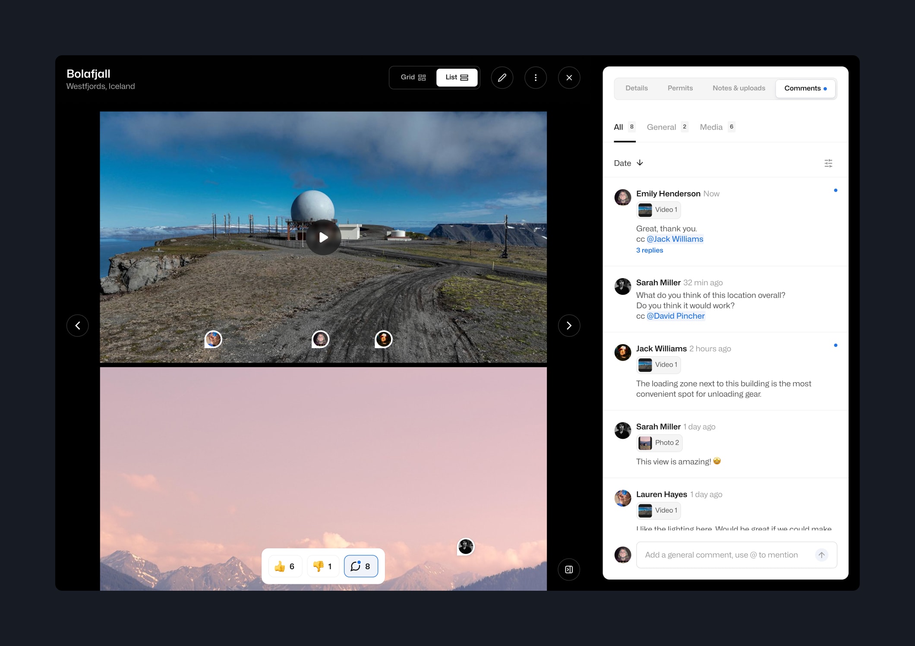
Task: Open comment filter settings icon
Action: click(x=828, y=163)
